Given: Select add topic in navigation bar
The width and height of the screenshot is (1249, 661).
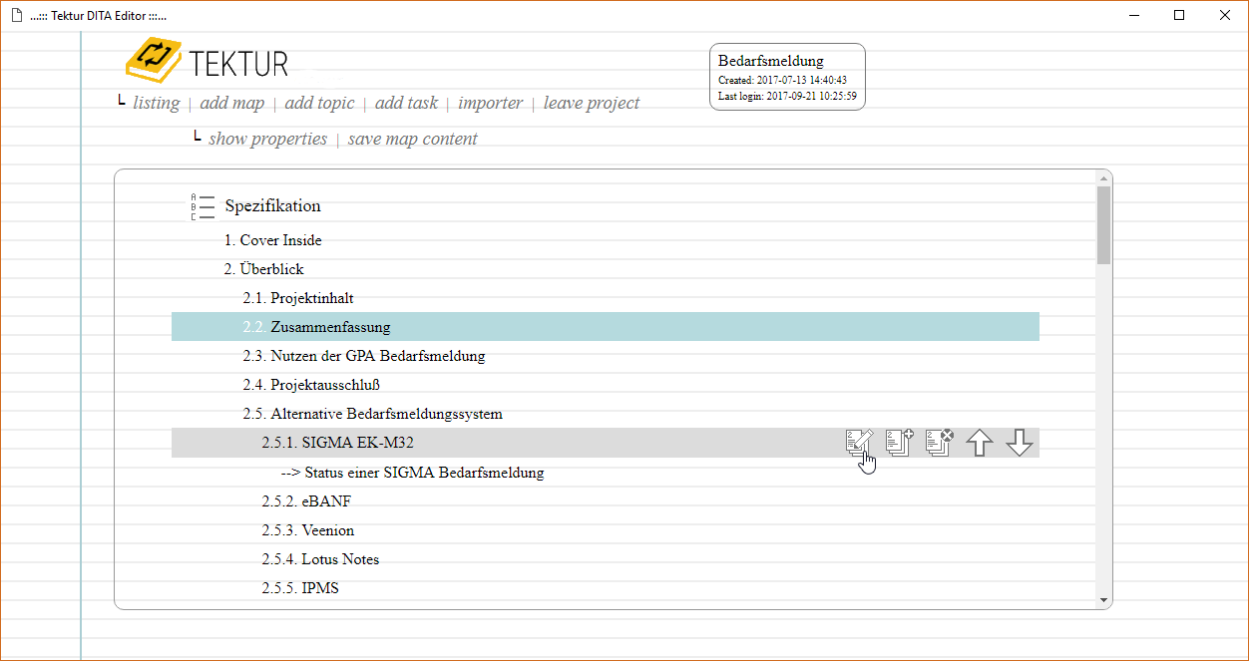Looking at the screenshot, I should 319,103.
